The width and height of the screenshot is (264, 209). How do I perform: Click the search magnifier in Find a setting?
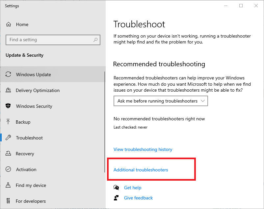[95, 40]
